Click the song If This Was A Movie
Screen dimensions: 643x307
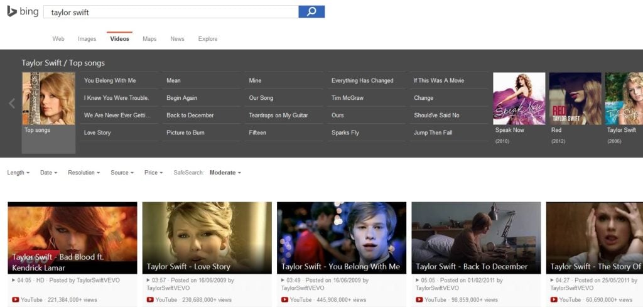point(439,81)
